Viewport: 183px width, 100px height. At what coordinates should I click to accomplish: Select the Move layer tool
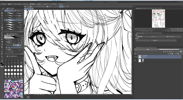coord(2,18)
